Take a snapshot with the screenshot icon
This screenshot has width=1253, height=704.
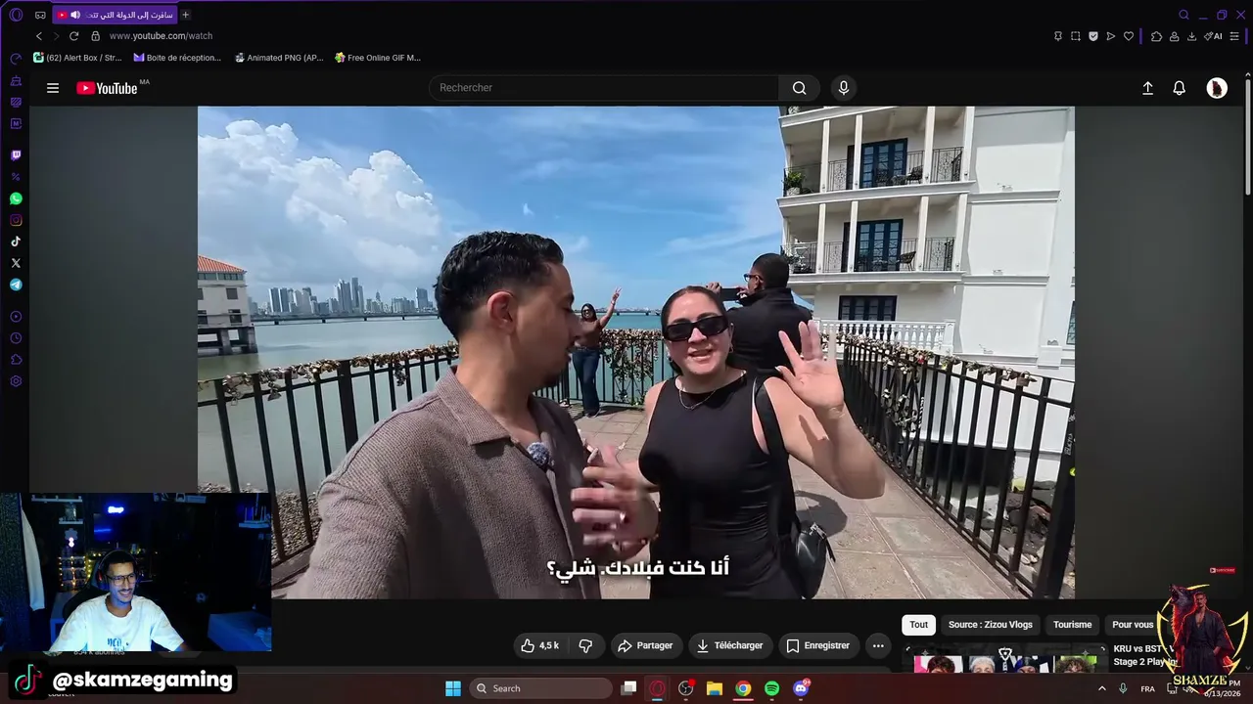point(1076,36)
